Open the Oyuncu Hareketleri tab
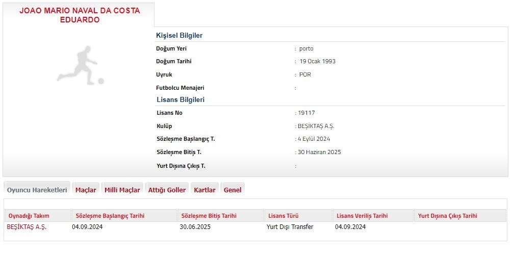The width and height of the screenshot is (514, 254). click(x=37, y=190)
